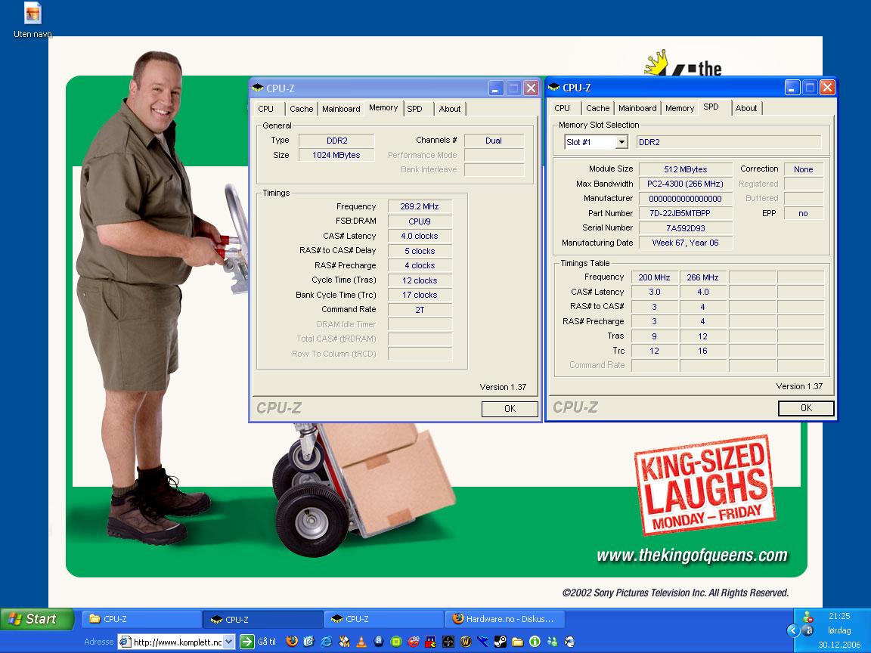Click Manufacturing Date 'Week 67, Year 06'
This screenshot has height=653, width=871.
coord(686,243)
